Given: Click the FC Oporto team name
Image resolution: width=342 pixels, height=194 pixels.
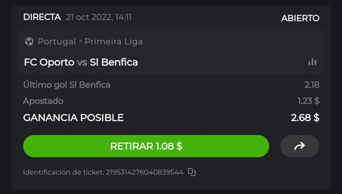Looking at the screenshot, I should (49, 62).
